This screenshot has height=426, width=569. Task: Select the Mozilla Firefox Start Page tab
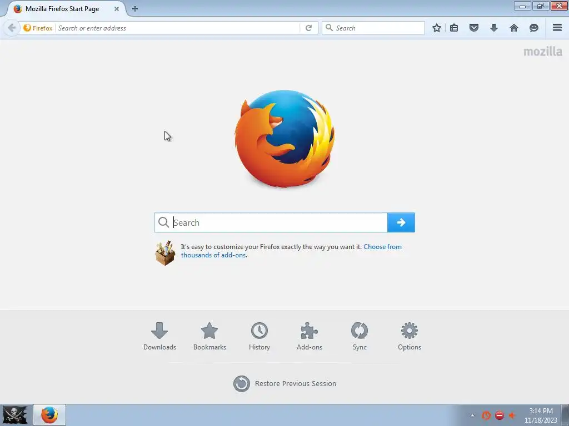pyautogui.click(x=66, y=9)
